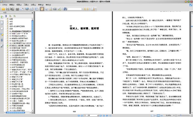This screenshot has height=117, width=193.
Task: Select bookmark starting with 10
Action: [x=20, y=53]
